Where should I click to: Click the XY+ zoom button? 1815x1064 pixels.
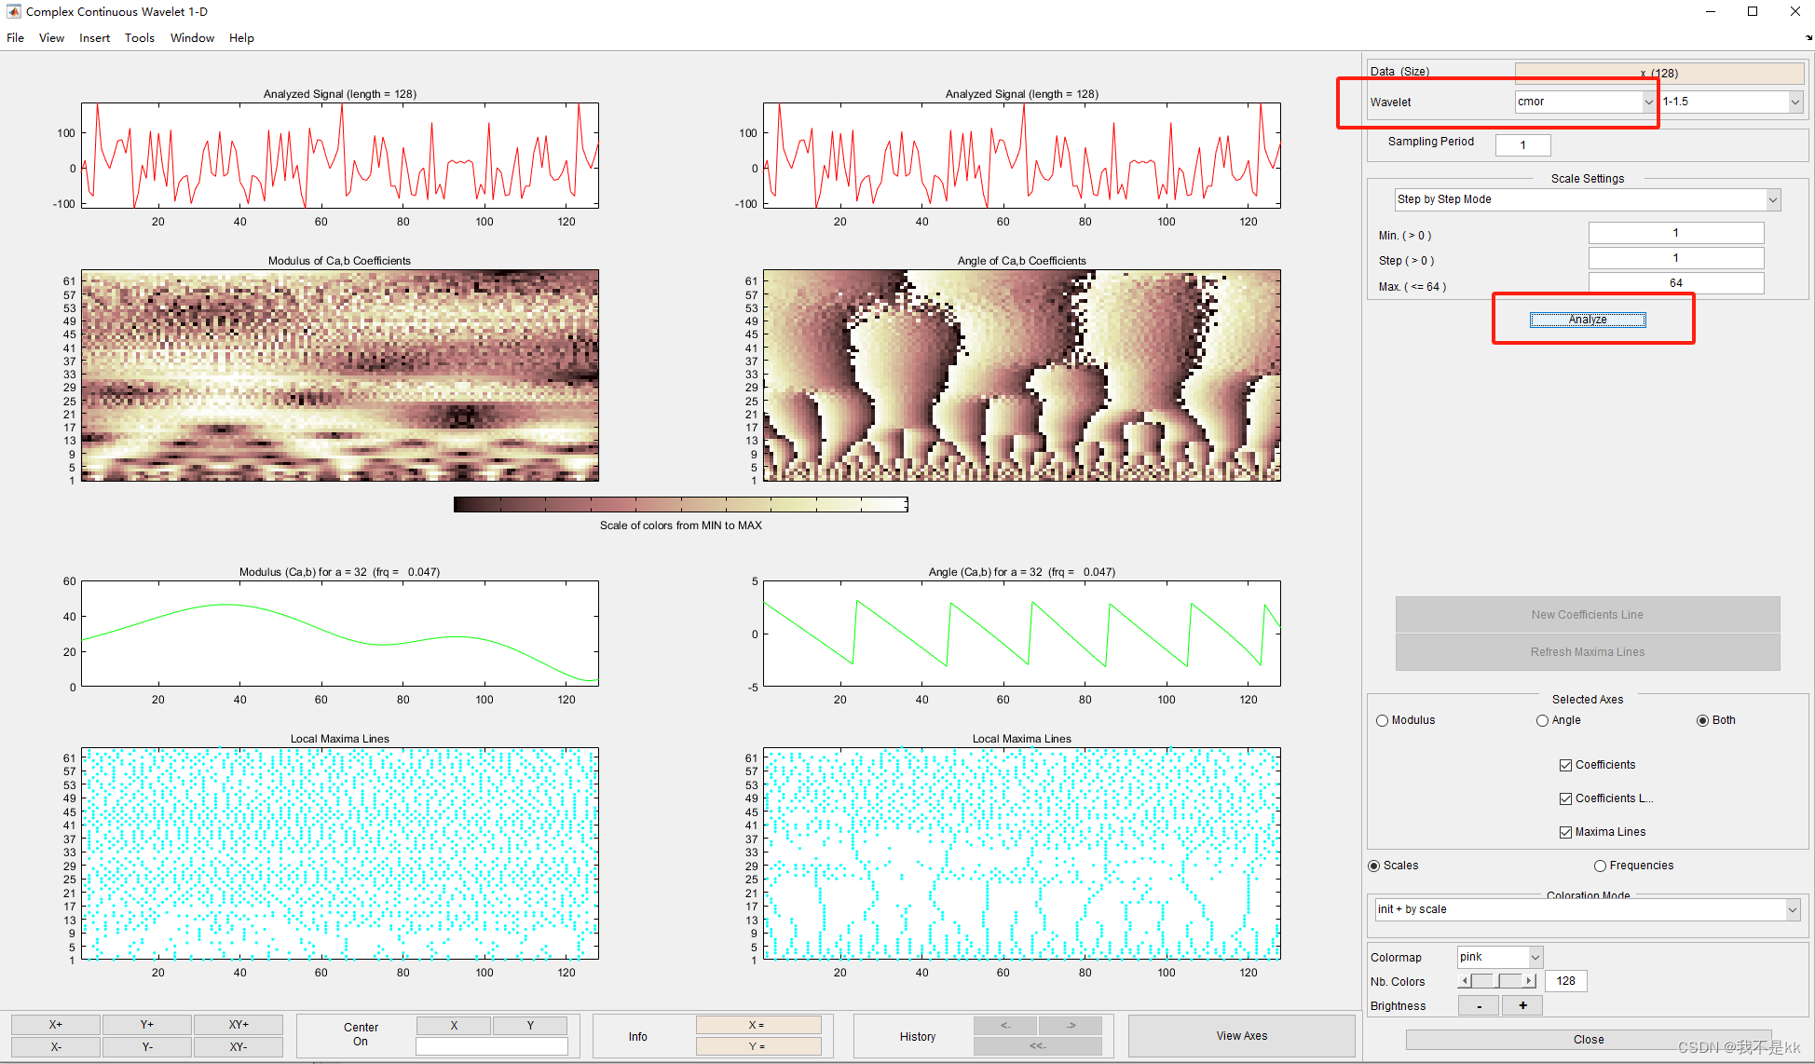[x=239, y=1024]
